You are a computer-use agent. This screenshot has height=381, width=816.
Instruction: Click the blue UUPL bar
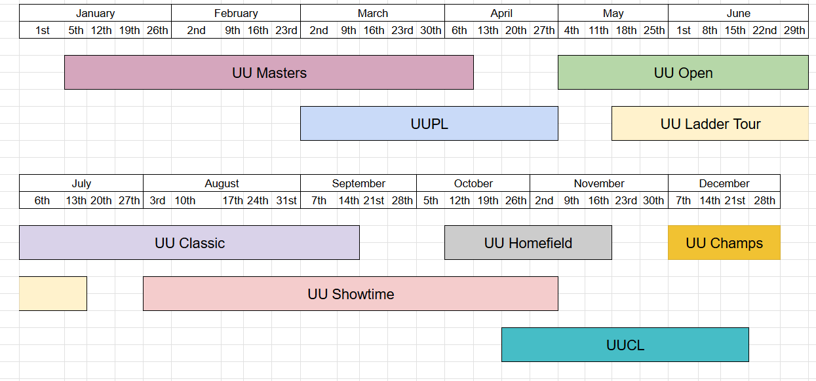(429, 124)
